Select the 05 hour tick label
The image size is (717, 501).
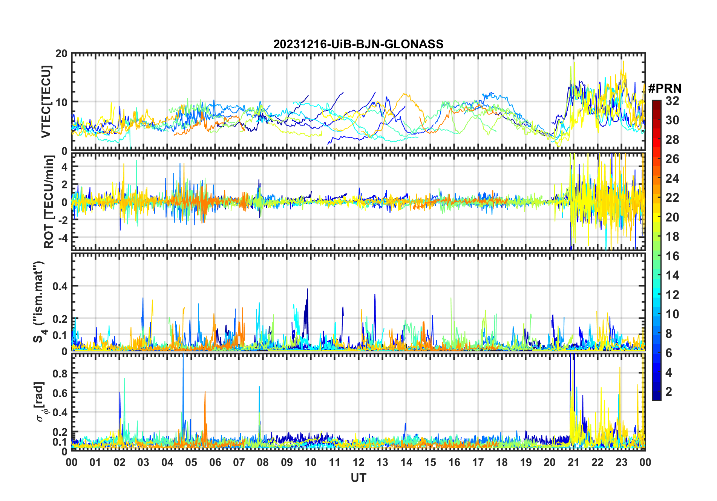tap(191, 462)
